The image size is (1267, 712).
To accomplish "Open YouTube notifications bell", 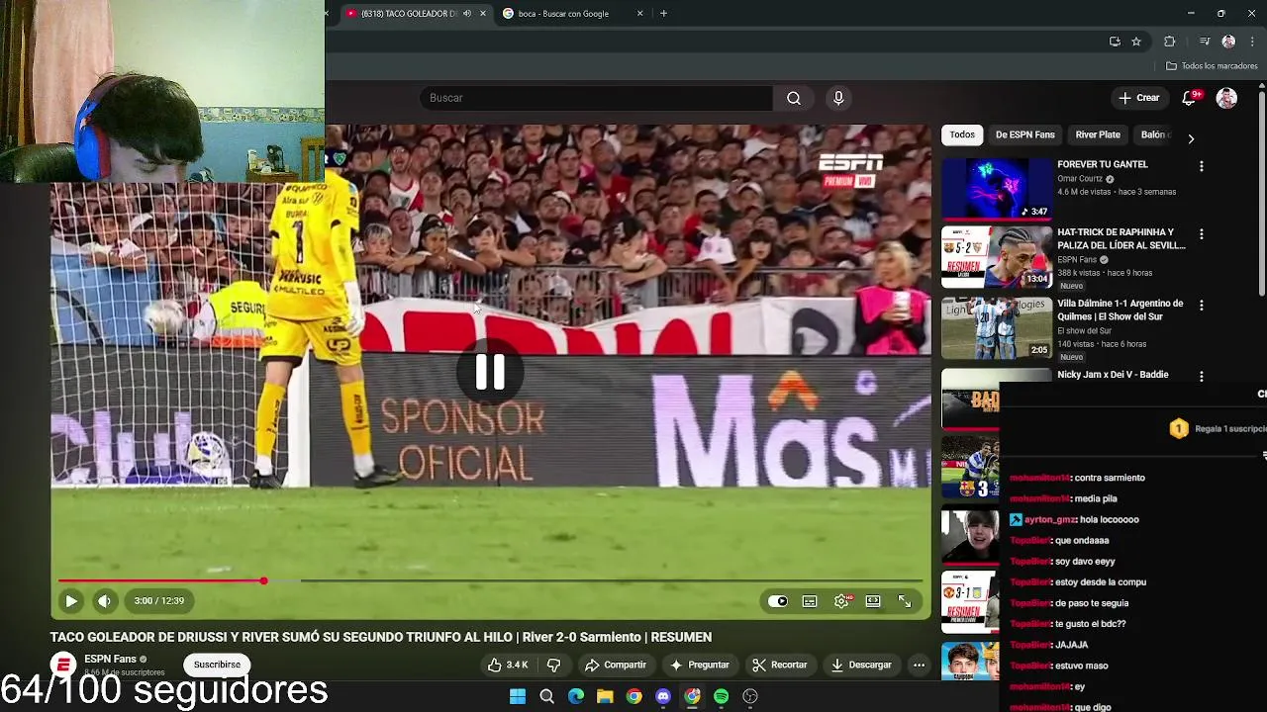I will [1190, 98].
